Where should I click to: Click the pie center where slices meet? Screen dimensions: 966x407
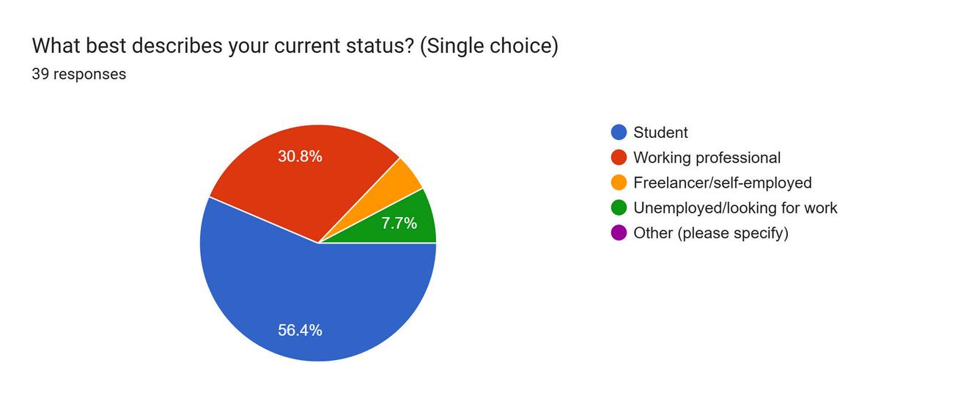click(x=318, y=243)
